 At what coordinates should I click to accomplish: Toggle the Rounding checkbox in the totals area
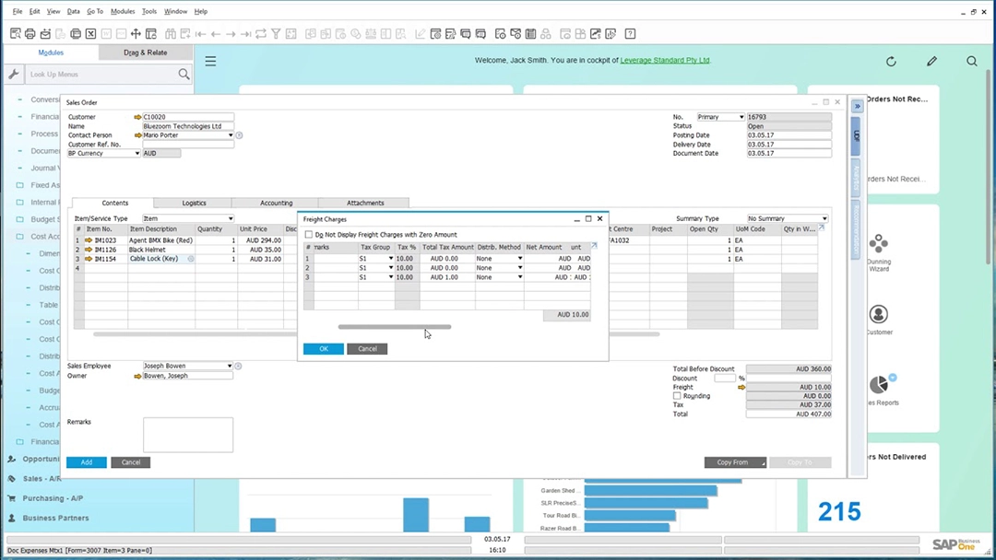coord(675,396)
